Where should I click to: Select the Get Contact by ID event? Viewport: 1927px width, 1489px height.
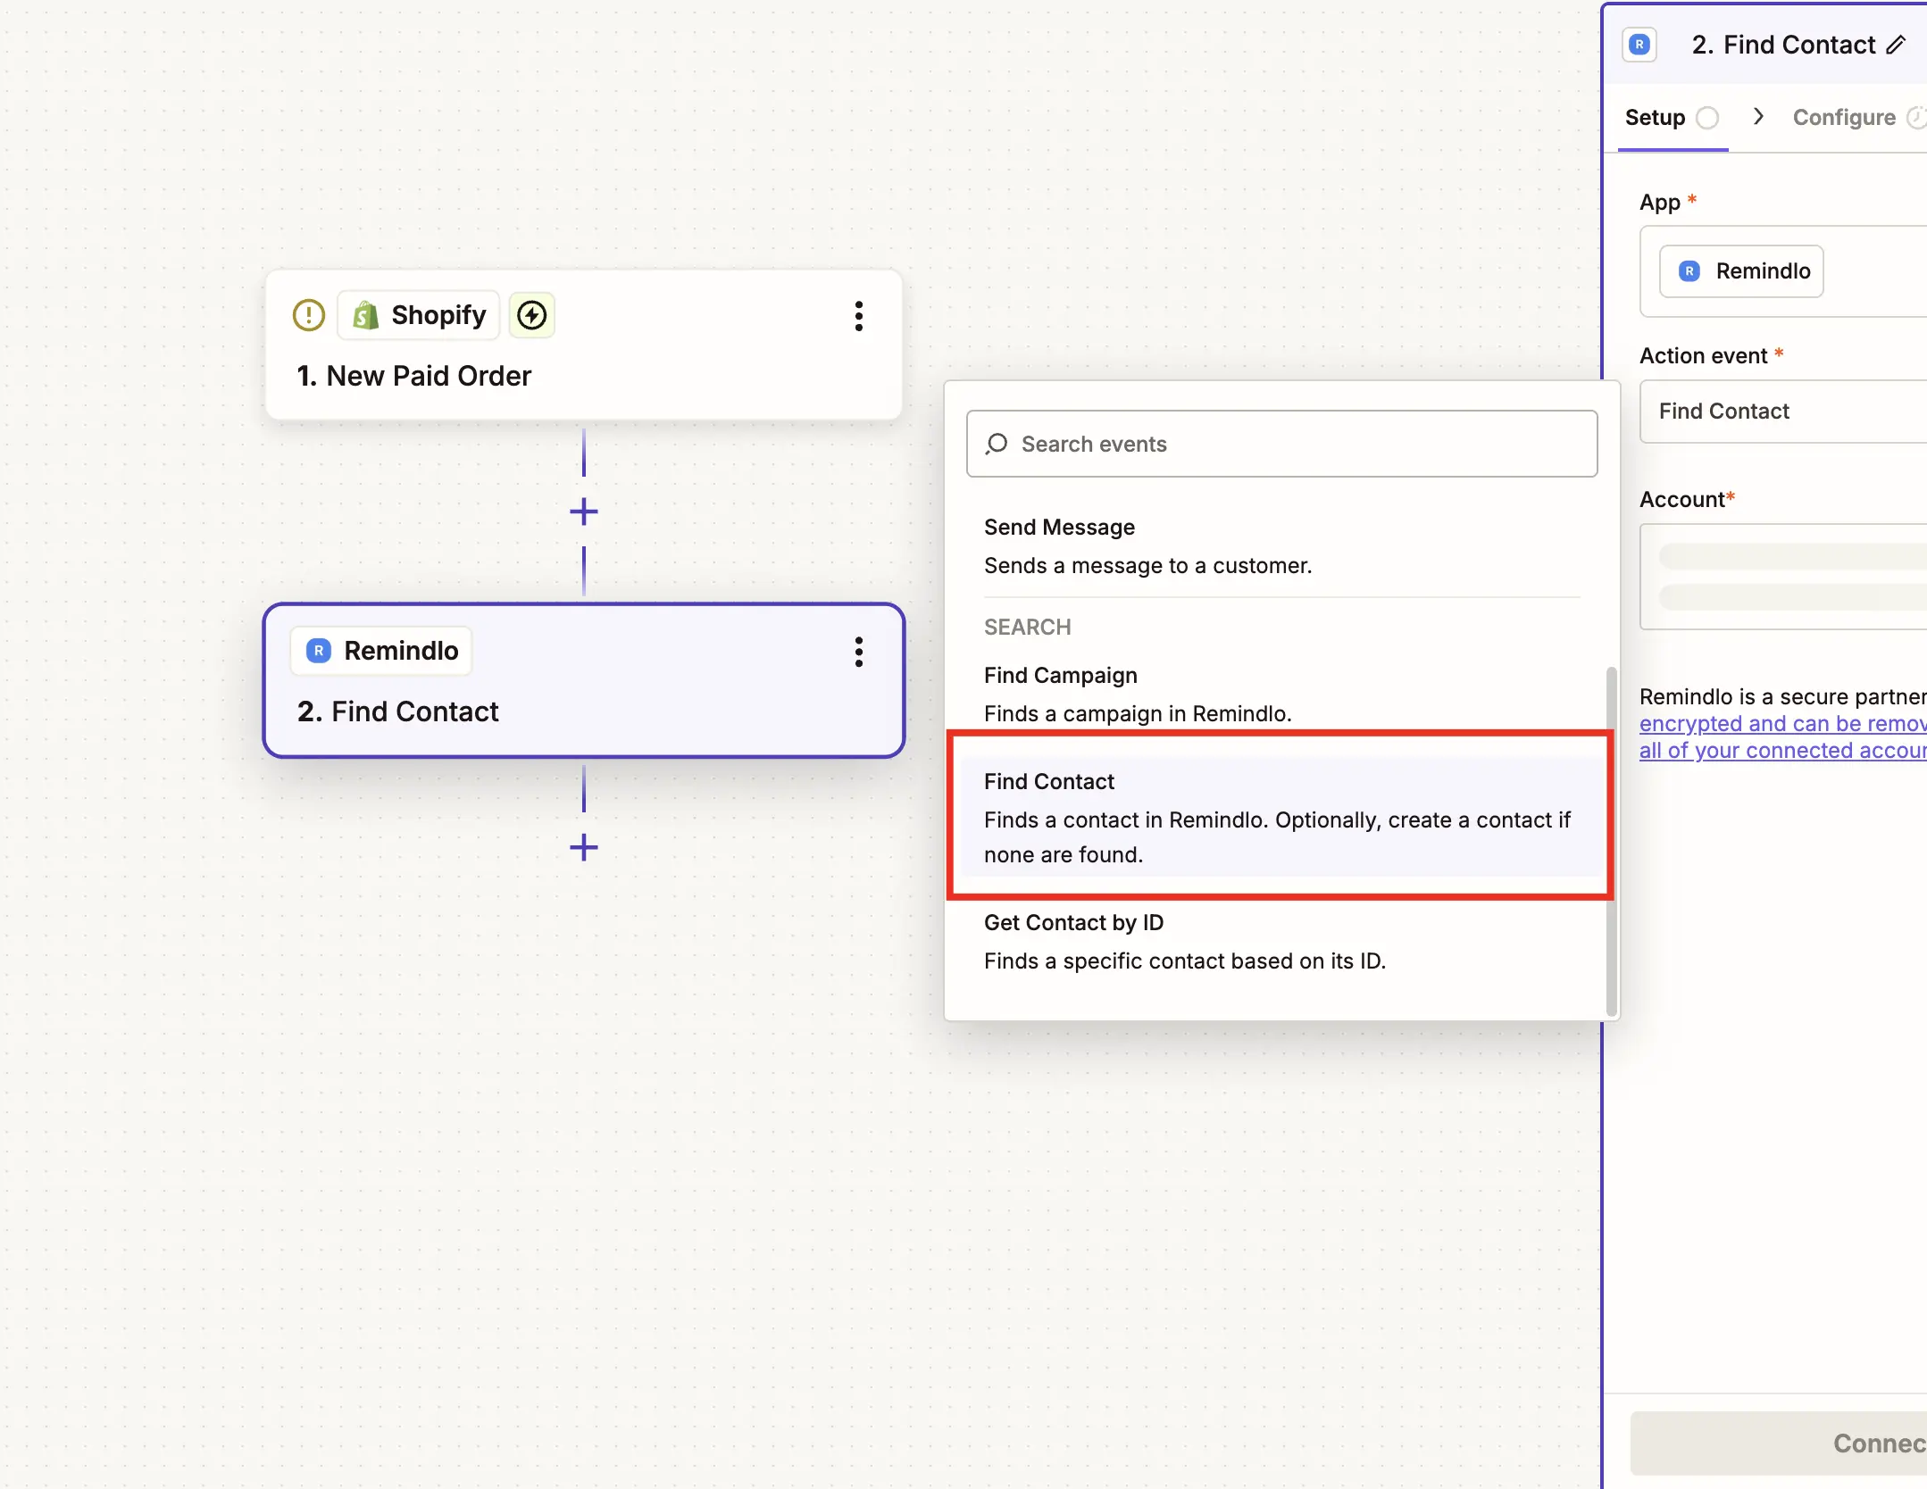pyautogui.click(x=1281, y=942)
